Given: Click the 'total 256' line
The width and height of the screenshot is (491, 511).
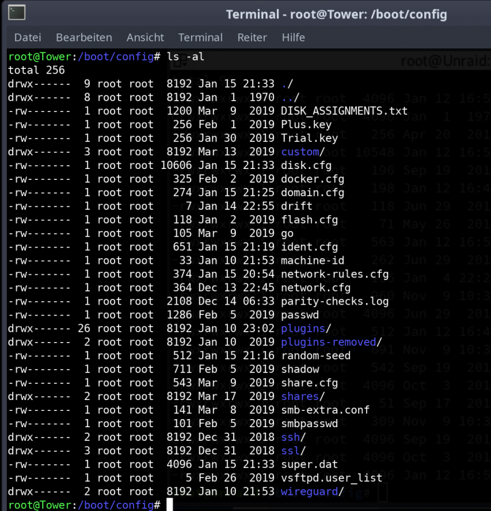Looking at the screenshot, I should click(36, 70).
